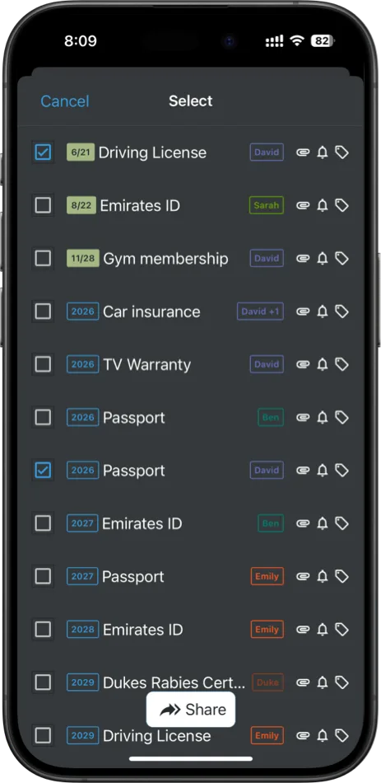Open the paperclip icon on Emily's 2028 Emirates ID
Image resolution: width=381 pixels, height=783 pixels.
tap(303, 629)
